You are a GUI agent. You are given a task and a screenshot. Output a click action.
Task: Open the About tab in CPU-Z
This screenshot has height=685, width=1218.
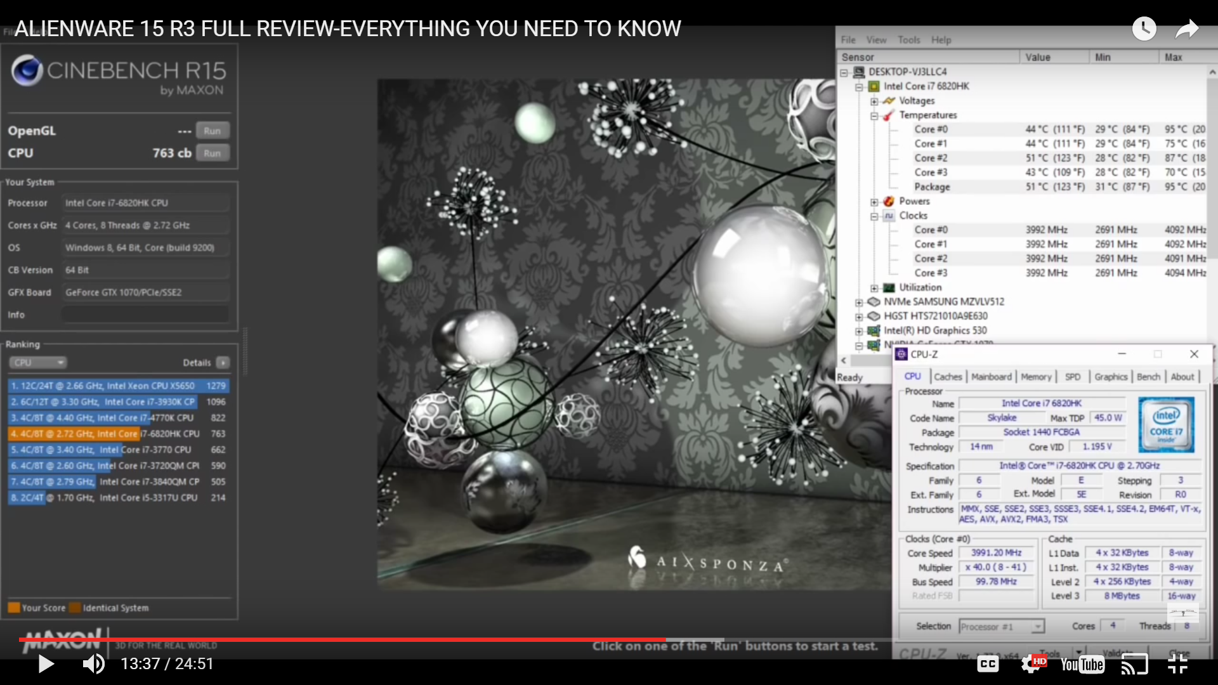[1182, 377]
